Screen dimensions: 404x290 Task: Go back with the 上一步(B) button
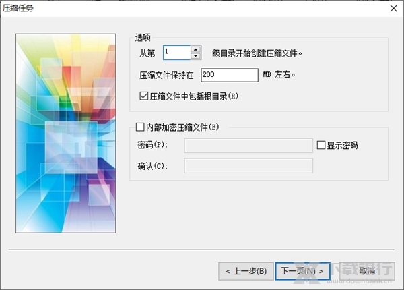[x=246, y=271]
